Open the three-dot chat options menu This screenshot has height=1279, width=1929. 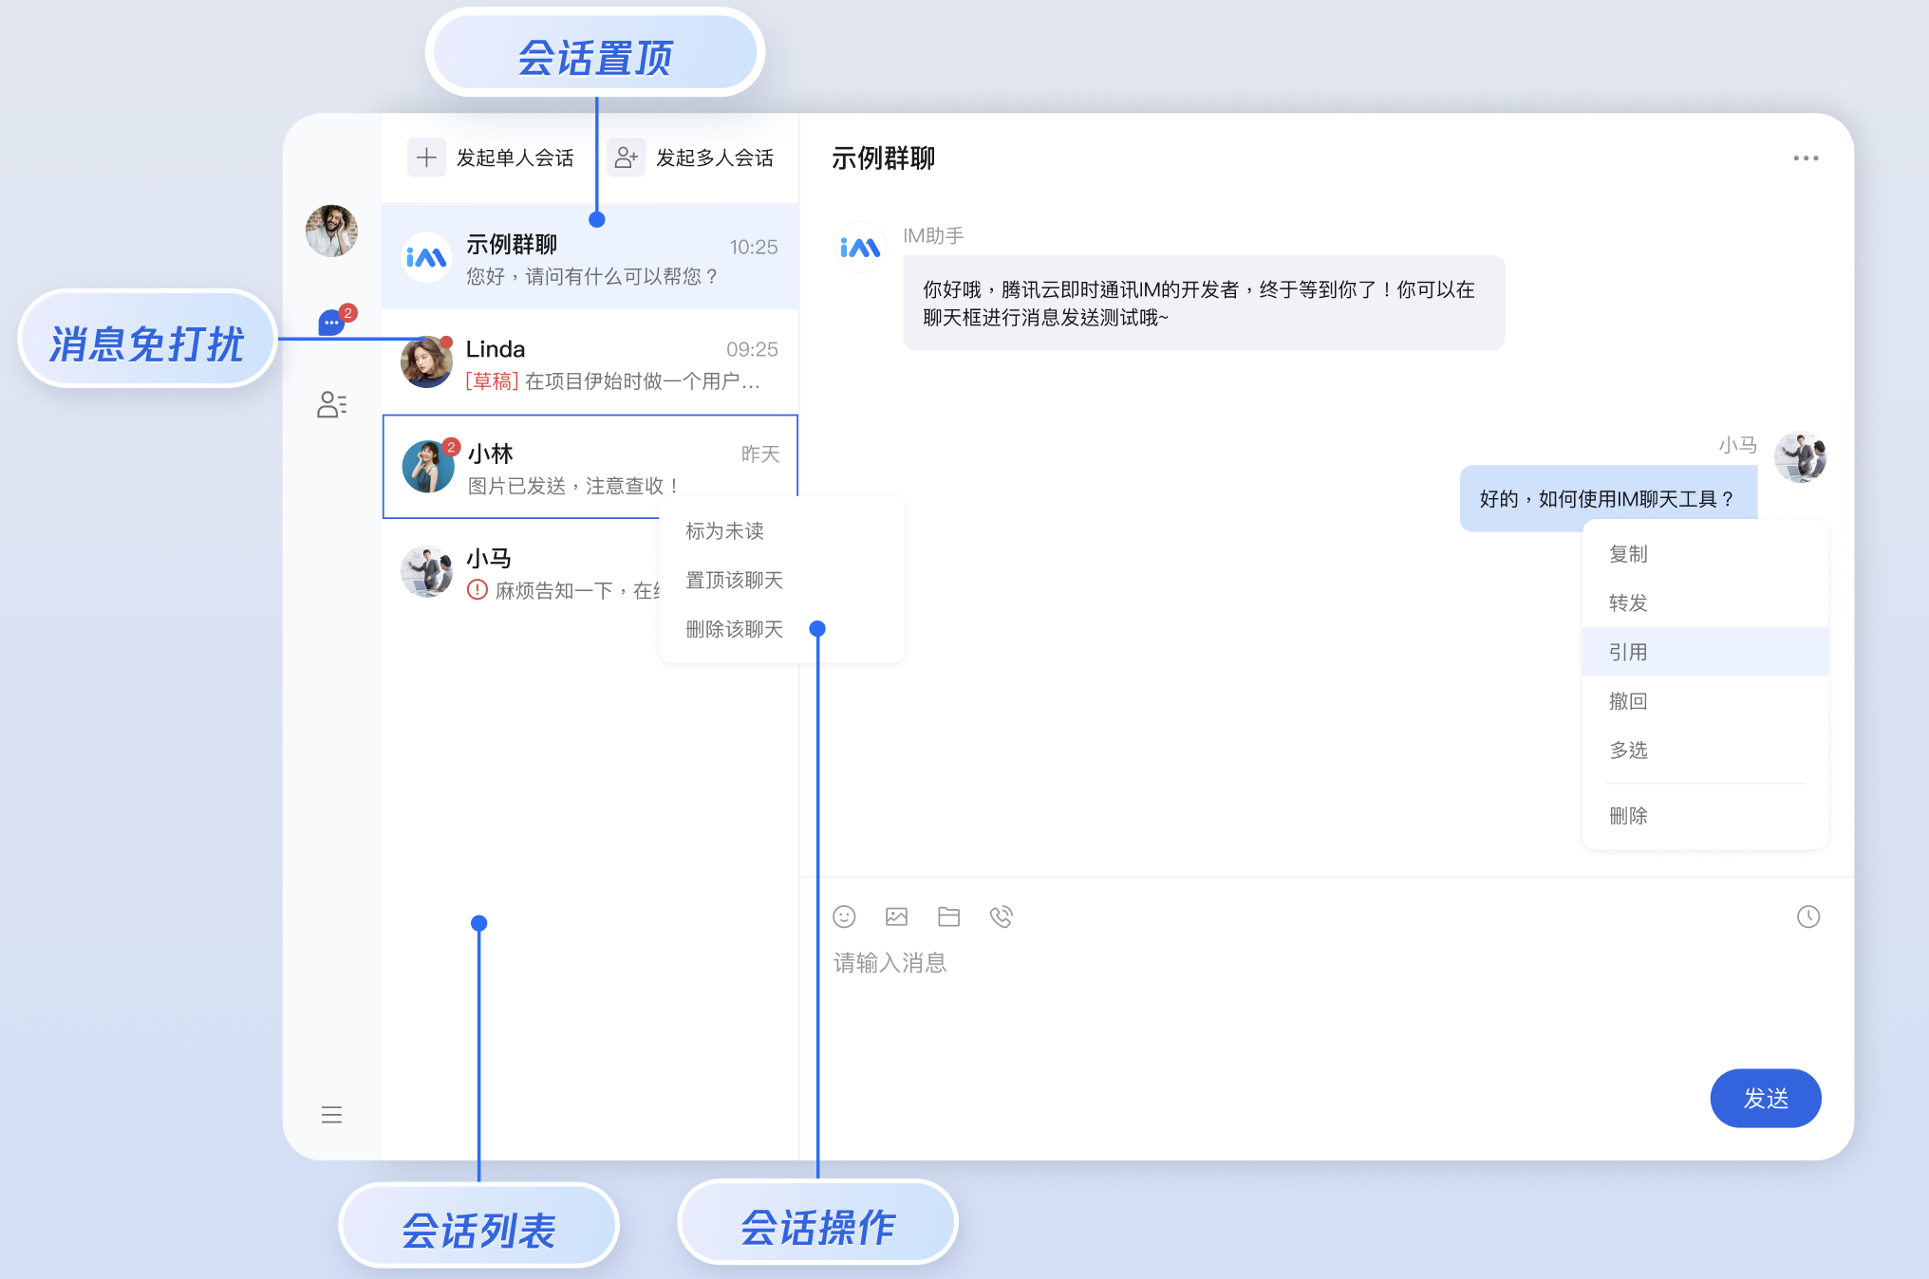(x=1805, y=158)
